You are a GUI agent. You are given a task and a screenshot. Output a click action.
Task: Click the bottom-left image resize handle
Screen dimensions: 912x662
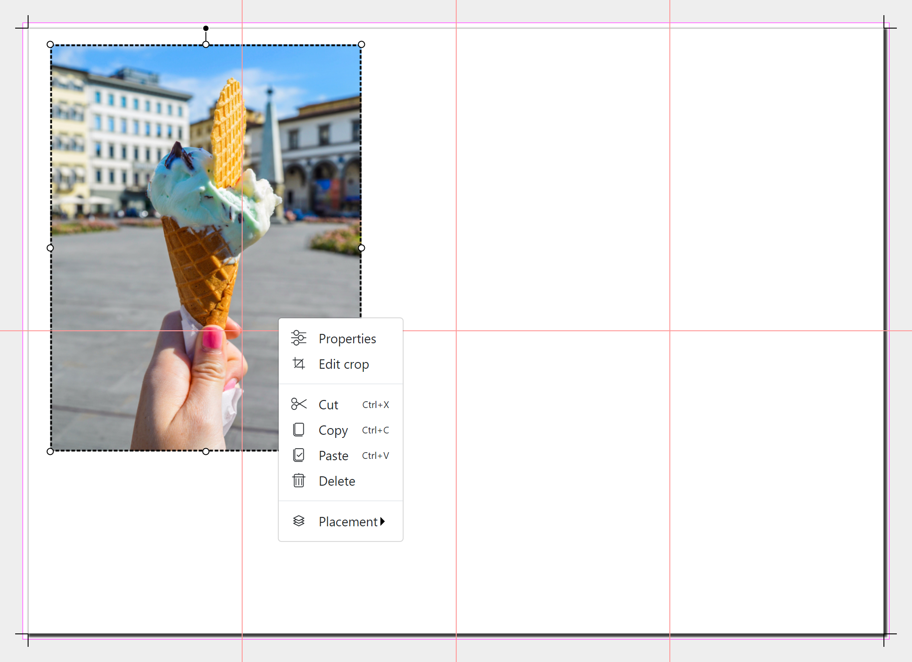pos(50,451)
